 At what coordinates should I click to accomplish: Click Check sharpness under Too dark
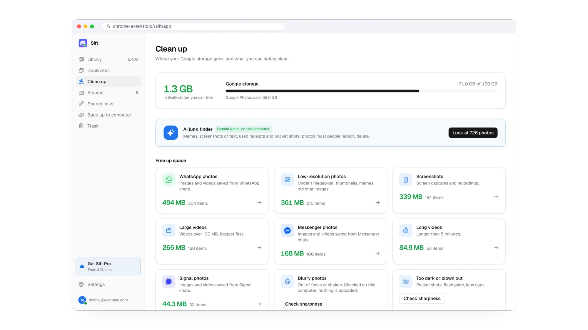422,299
